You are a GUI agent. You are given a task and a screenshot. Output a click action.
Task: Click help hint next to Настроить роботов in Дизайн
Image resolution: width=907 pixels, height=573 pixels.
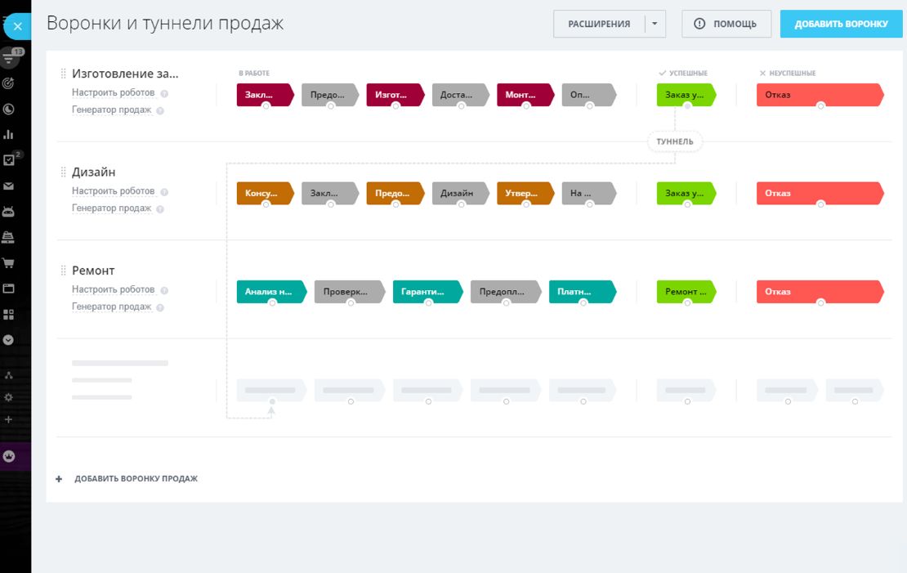164,191
